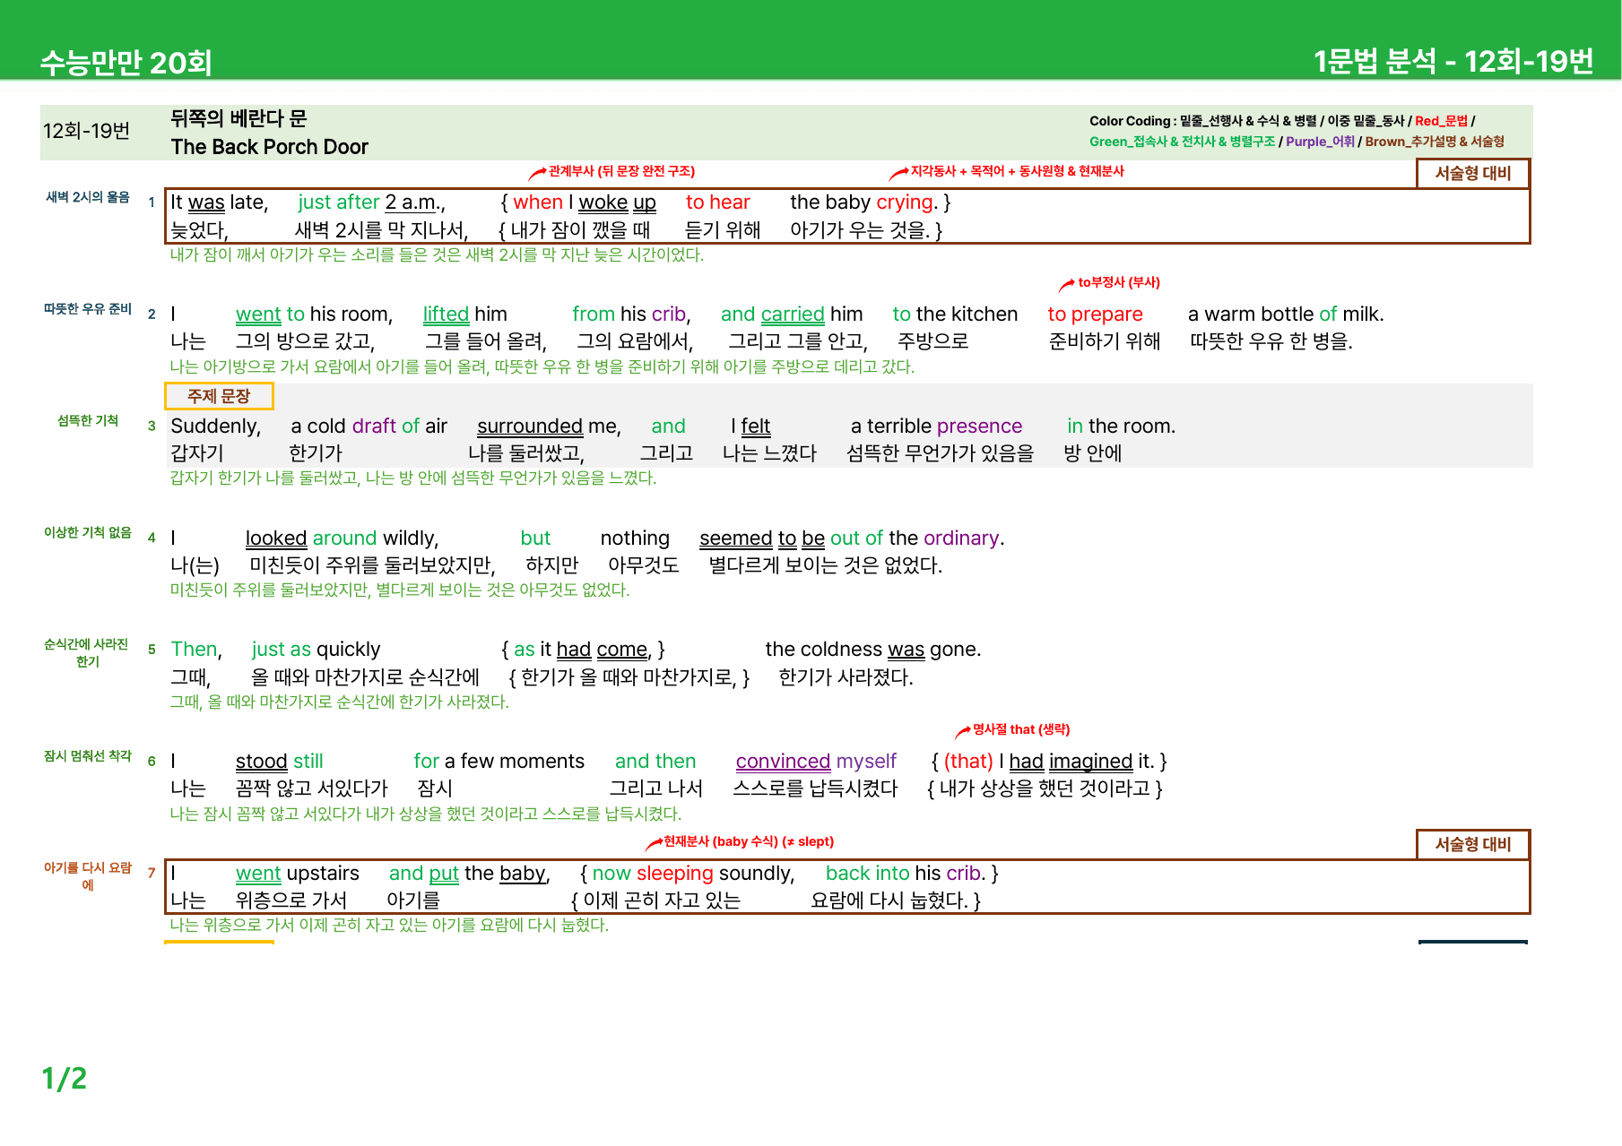Click the note '관계부사 (뒤 문장 완전 구조)'
This screenshot has height=1146, width=1622.
(621, 171)
